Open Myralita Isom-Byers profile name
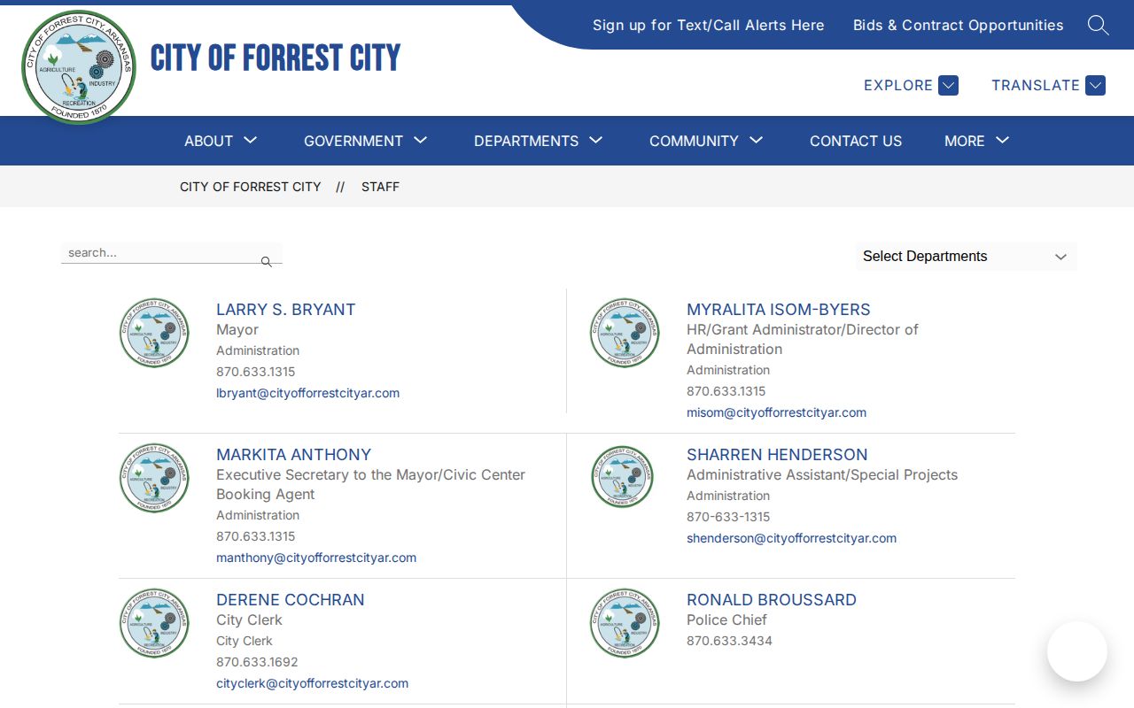 pos(779,309)
